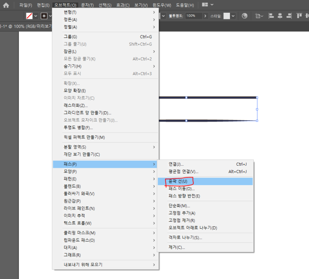Expand the 정렬(A) submenu
Screen dimensions: 309x279
point(105,27)
